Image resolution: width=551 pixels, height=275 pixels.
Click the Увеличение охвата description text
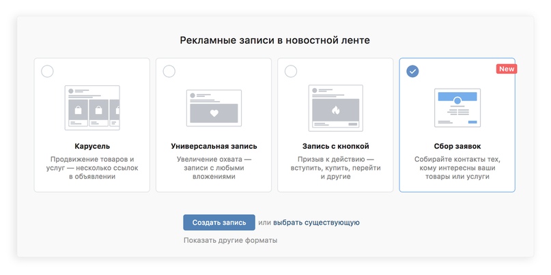pos(214,168)
